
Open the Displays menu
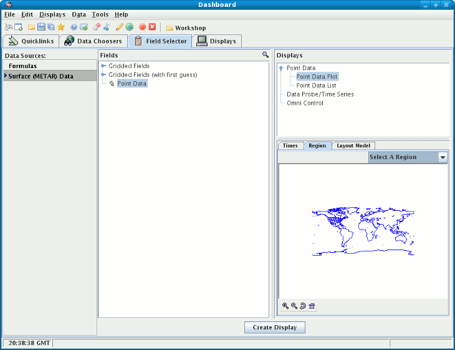pos(52,14)
